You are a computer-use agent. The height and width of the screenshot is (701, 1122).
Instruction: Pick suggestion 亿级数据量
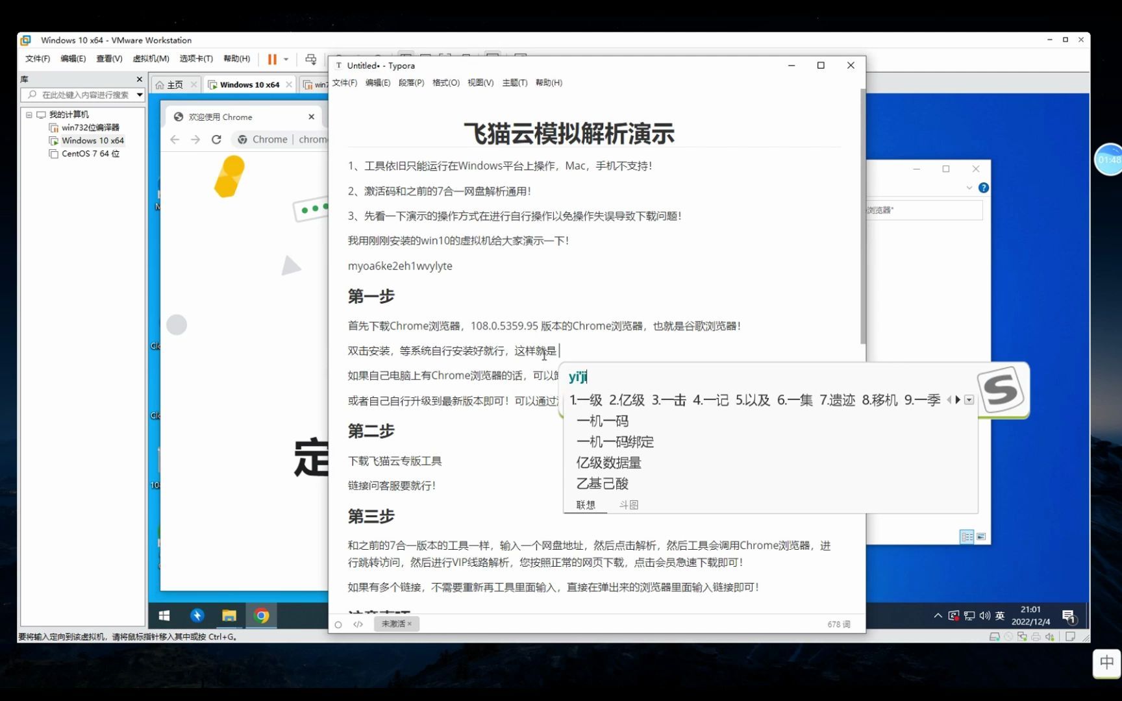click(608, 463)
